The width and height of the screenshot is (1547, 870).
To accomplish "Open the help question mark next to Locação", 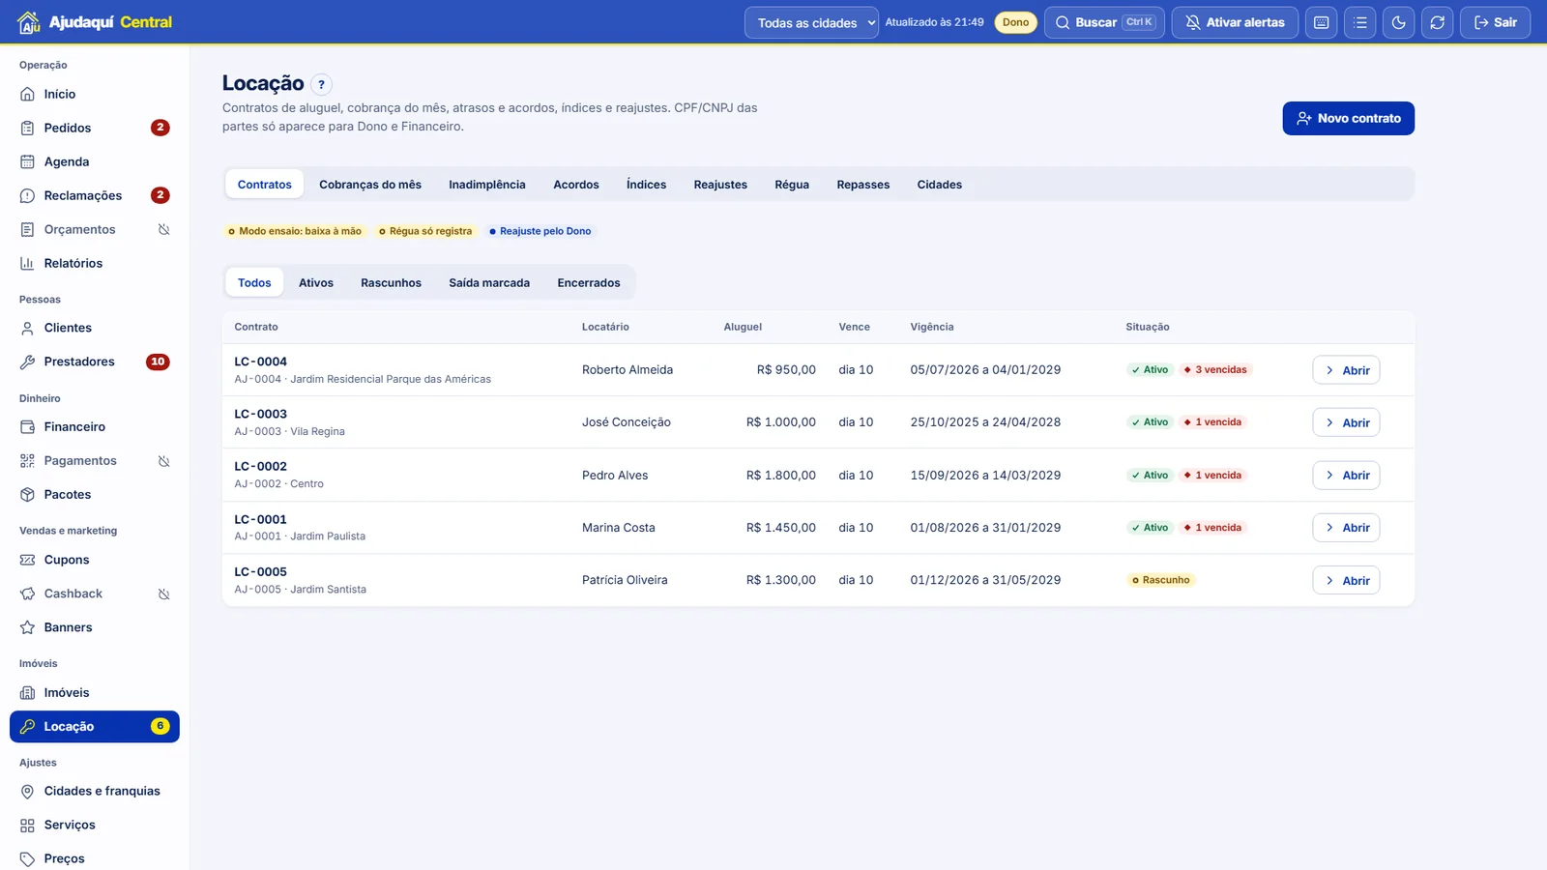I will [x=321, y=84].
